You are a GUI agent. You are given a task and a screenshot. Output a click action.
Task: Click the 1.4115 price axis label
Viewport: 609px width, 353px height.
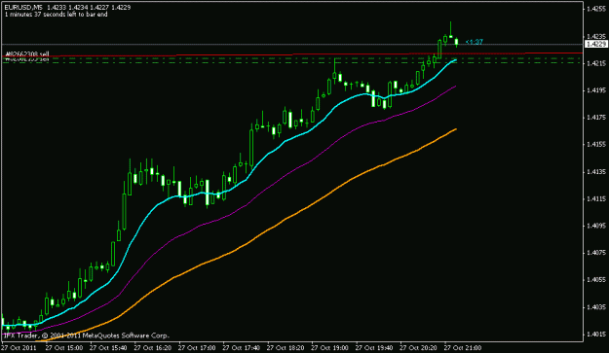597,198
